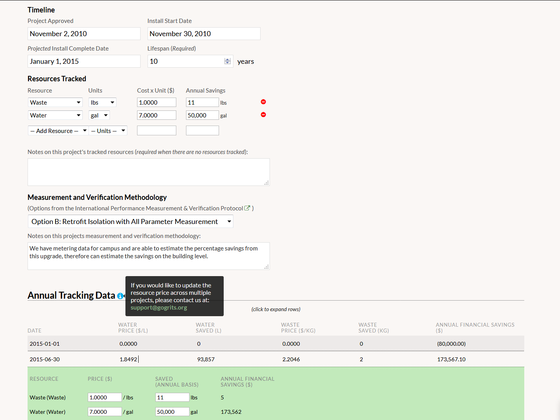Click the tracked resources notes textarea
The height and width of the screenshot is (420, 560).
pyautogui.click(x=149, y=172)
